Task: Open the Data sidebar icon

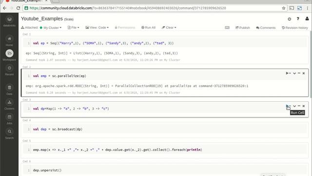Action: [x=9, y=89]
